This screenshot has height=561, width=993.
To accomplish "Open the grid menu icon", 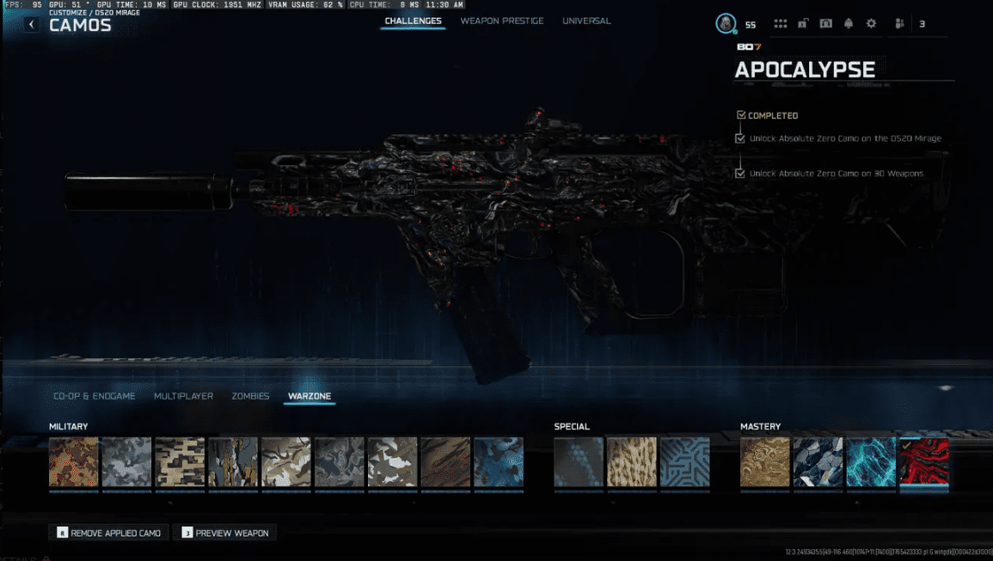I will (780, 24).
